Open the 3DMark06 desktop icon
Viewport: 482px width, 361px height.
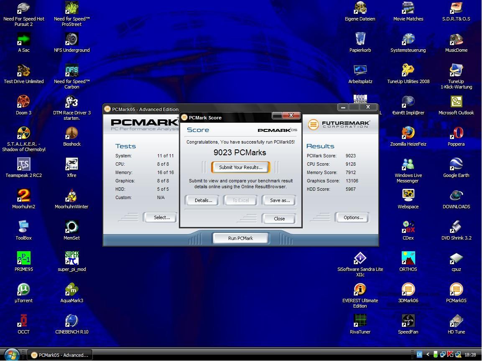(x=408, y=290)
